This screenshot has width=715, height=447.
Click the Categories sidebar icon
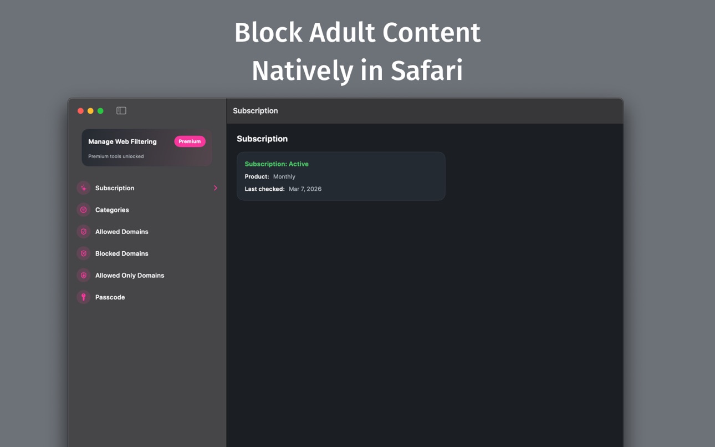pos(83,210)
